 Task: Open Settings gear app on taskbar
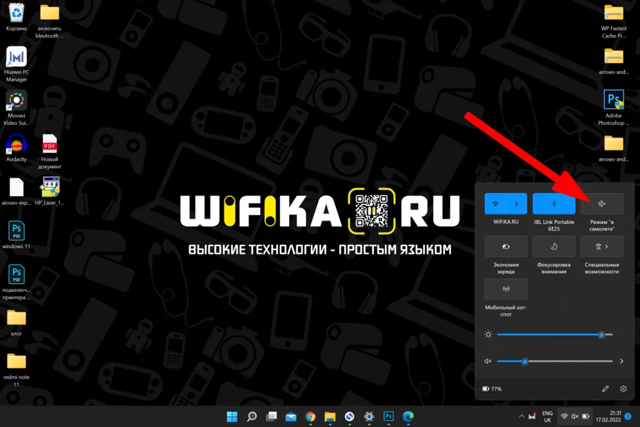pos(369,416)
